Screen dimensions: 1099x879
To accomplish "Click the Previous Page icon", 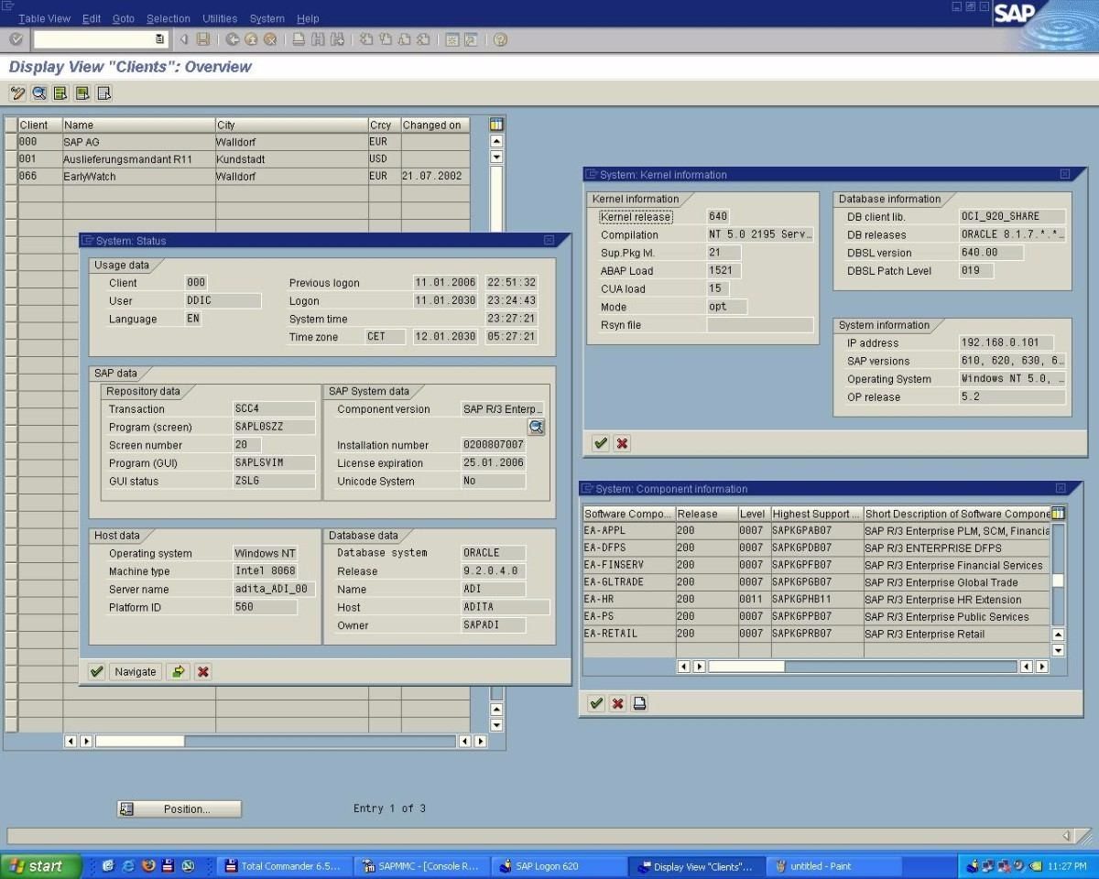I will coord(385,39).
